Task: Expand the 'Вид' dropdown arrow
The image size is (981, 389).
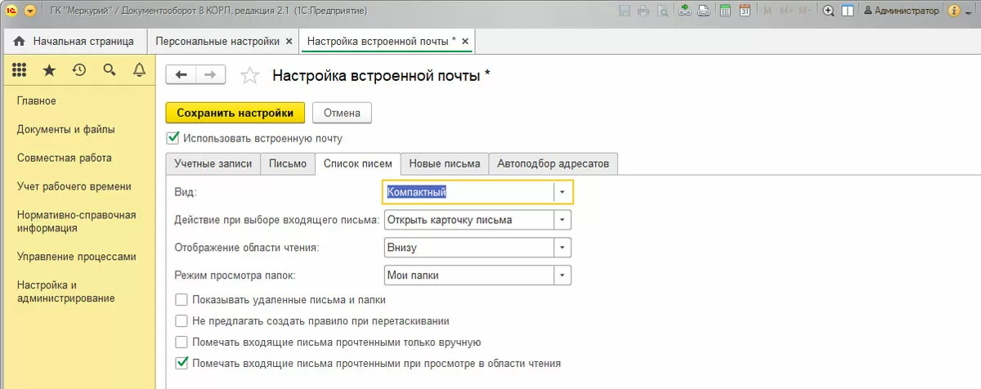Action: click(562, 192)
